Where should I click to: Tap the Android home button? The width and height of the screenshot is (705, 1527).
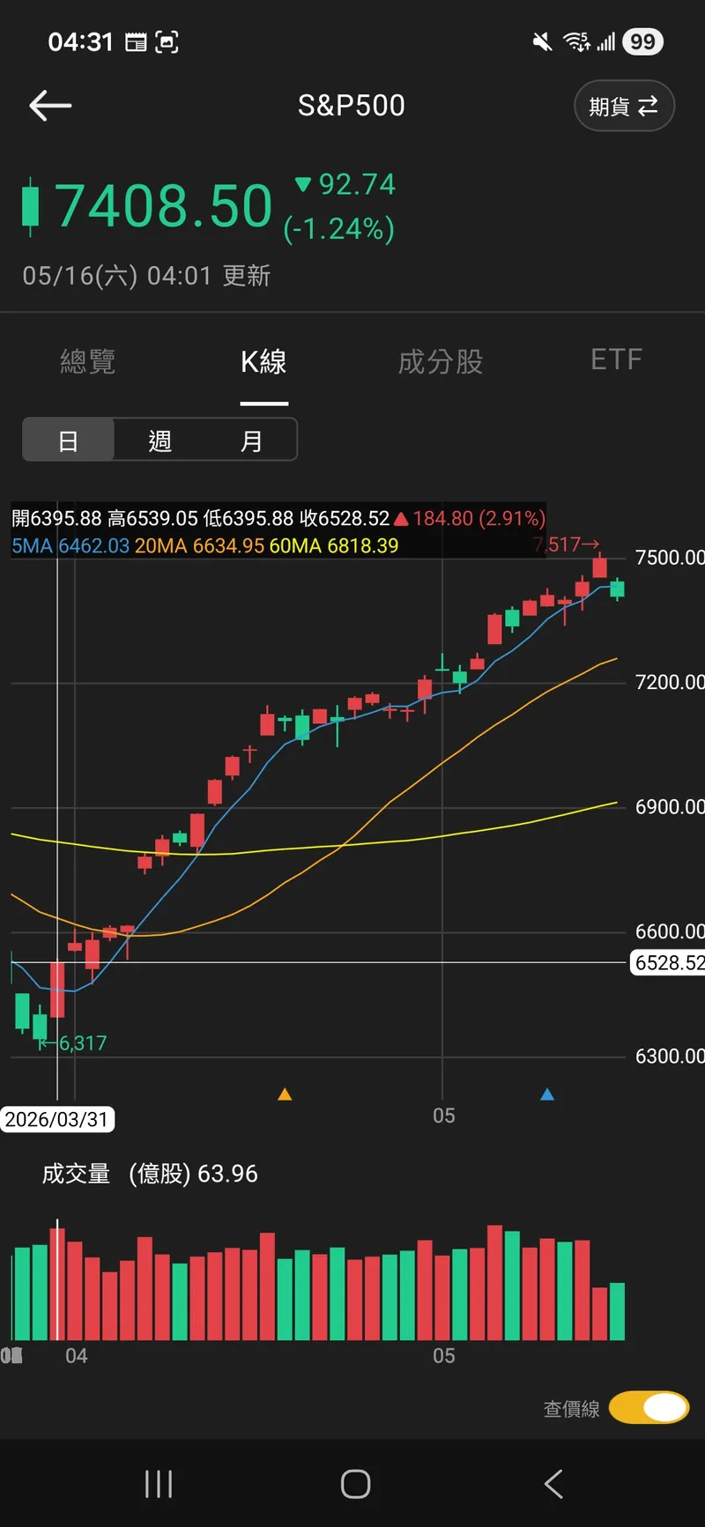(355, 1485)
